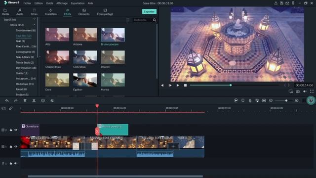Click the add track manager icon
Image resolution: width=316 pixels, height=178 pixels.
3,108
